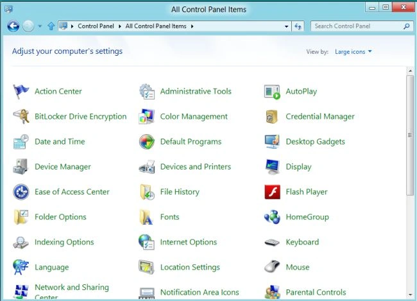Click the scrollbar down arrow
Screen dimensions: 417x301
410,295
